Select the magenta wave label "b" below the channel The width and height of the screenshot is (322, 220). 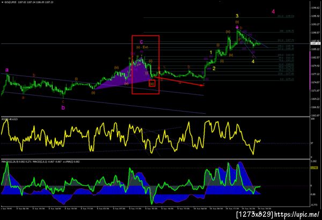click(x=63, y=107)
